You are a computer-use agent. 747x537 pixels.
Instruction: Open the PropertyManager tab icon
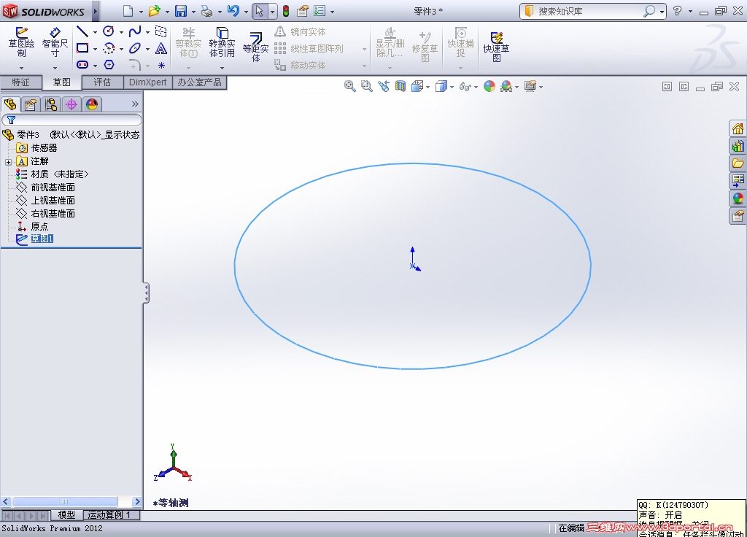pyautogui.click(x=31, y=104)
